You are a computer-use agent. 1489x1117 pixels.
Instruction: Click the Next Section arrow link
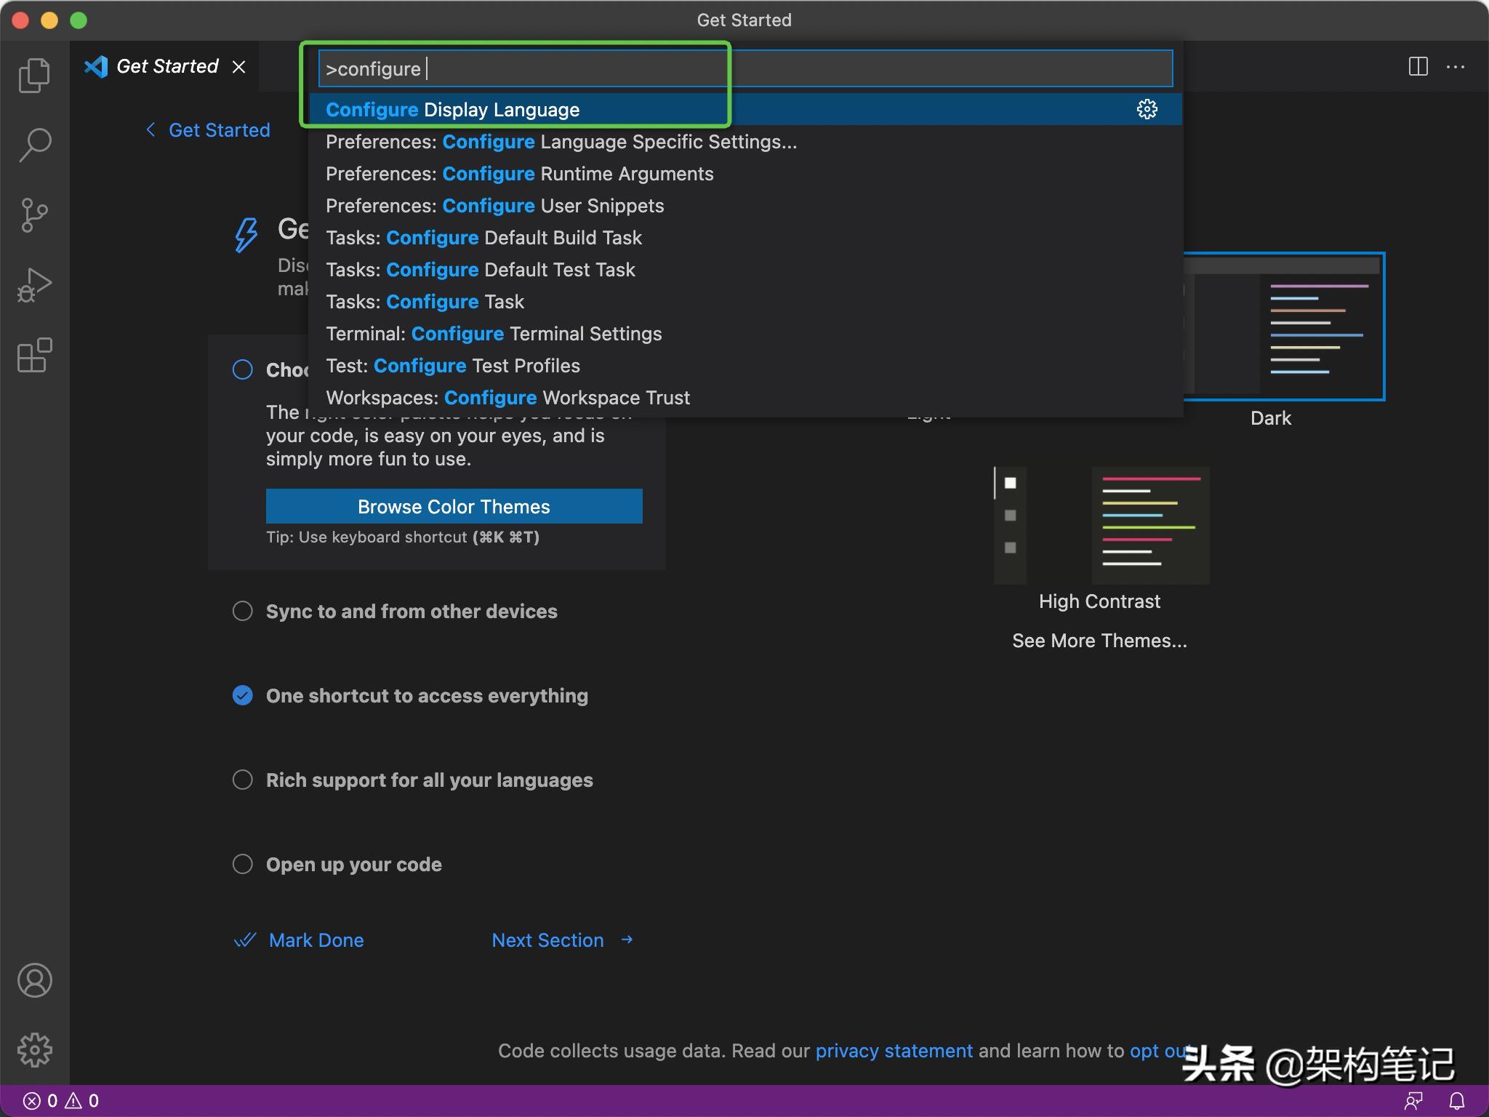tap(562, 940)
